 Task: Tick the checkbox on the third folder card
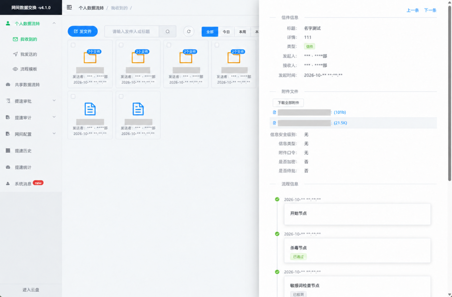tap(169, 45)
